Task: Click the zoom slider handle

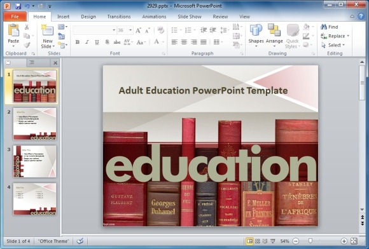Action: click(x=310, y=241)
